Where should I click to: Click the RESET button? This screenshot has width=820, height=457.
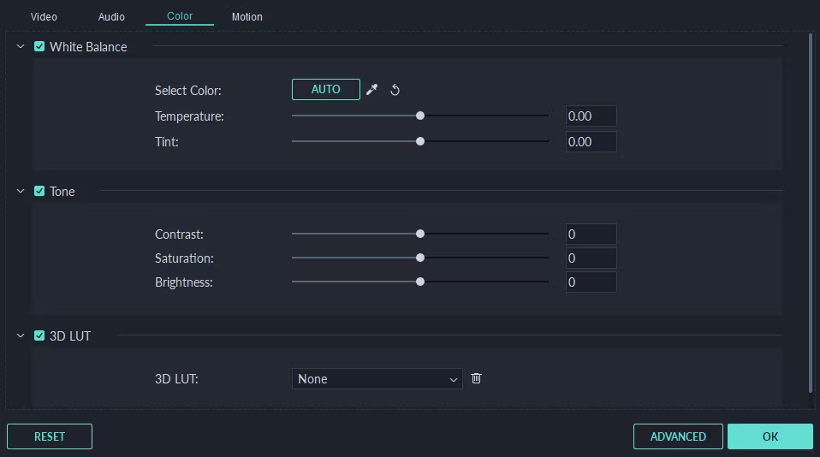50,436
